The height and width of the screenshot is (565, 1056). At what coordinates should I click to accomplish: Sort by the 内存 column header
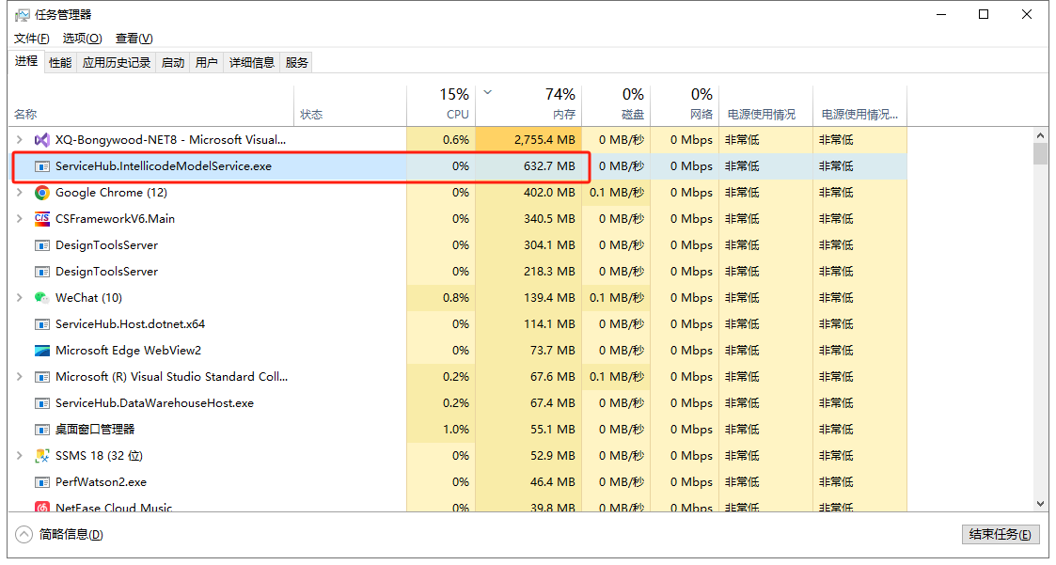[528, 105]
